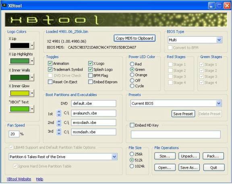Screen dimensions: 232x184
Task: Enable the Embed HD Key checkbox
Action: point(132,125)
